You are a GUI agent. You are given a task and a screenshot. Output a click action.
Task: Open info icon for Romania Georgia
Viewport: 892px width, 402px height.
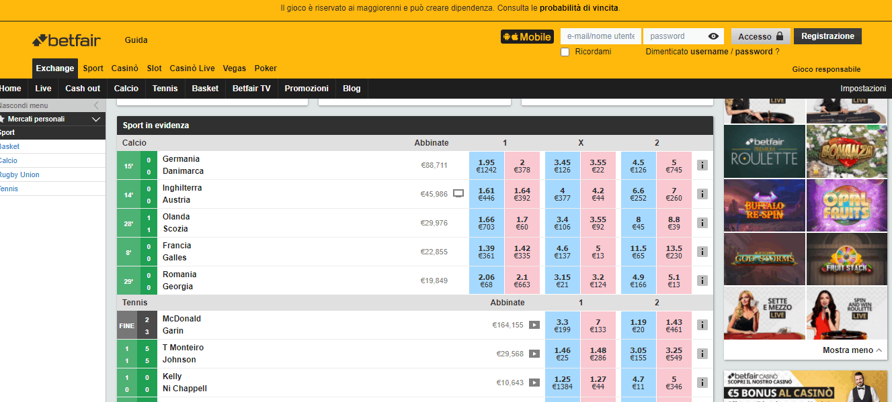pos(702,281)
